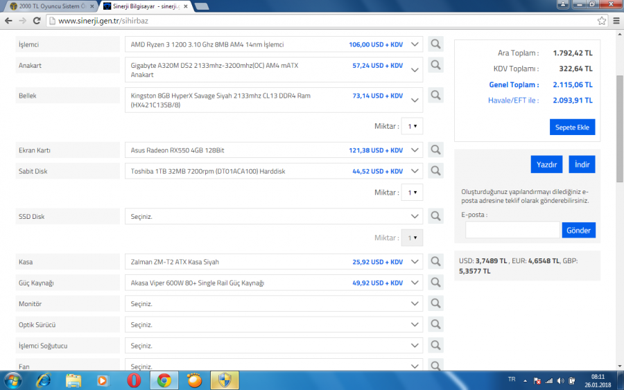This screenshot has width=624, height=390.
Task: Select the Sinerji Bilgisayar tab
Action: pos(146,6)
